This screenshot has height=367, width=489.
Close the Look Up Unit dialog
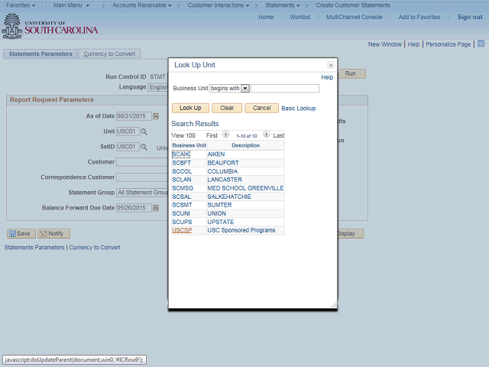pyautogui.click(x=331, y=65)
